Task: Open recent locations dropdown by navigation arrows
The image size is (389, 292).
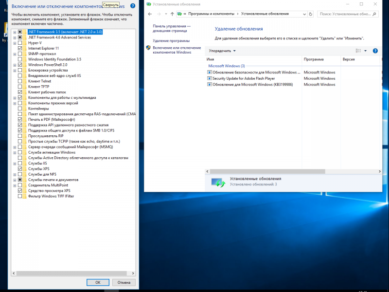Action: (x=166, y=14)
